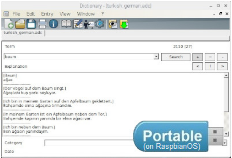Open the File menu
The image size is (232, 158).
(x=16, y=14)
